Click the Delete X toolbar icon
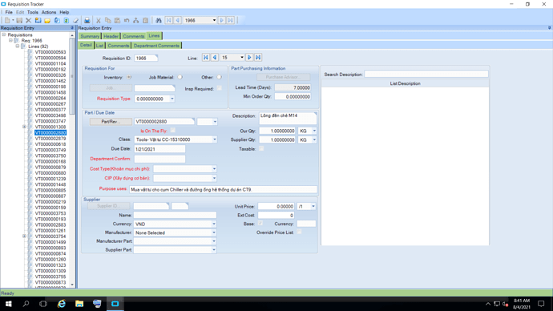 coord(29,21)
